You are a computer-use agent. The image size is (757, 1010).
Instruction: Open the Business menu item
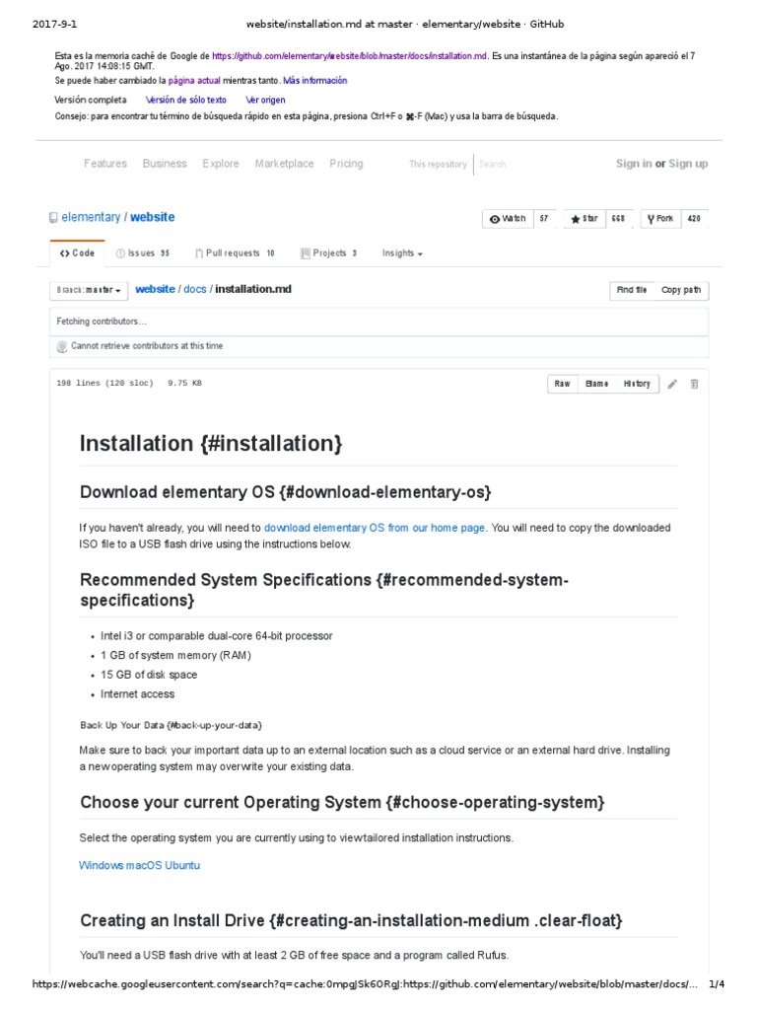point(165,164)
